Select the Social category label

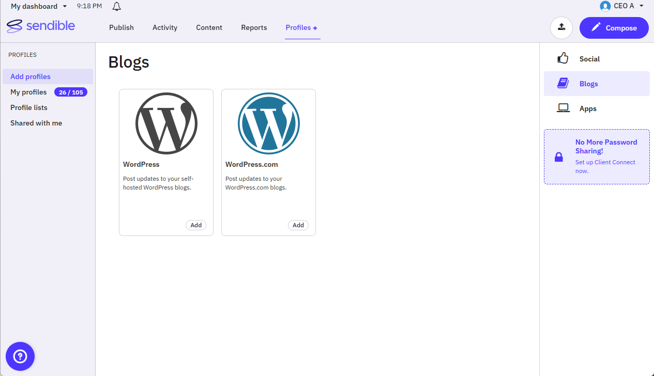pos(589,59)
